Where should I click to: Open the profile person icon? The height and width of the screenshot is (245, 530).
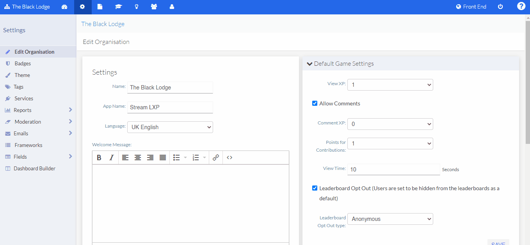tap(172, 7)
